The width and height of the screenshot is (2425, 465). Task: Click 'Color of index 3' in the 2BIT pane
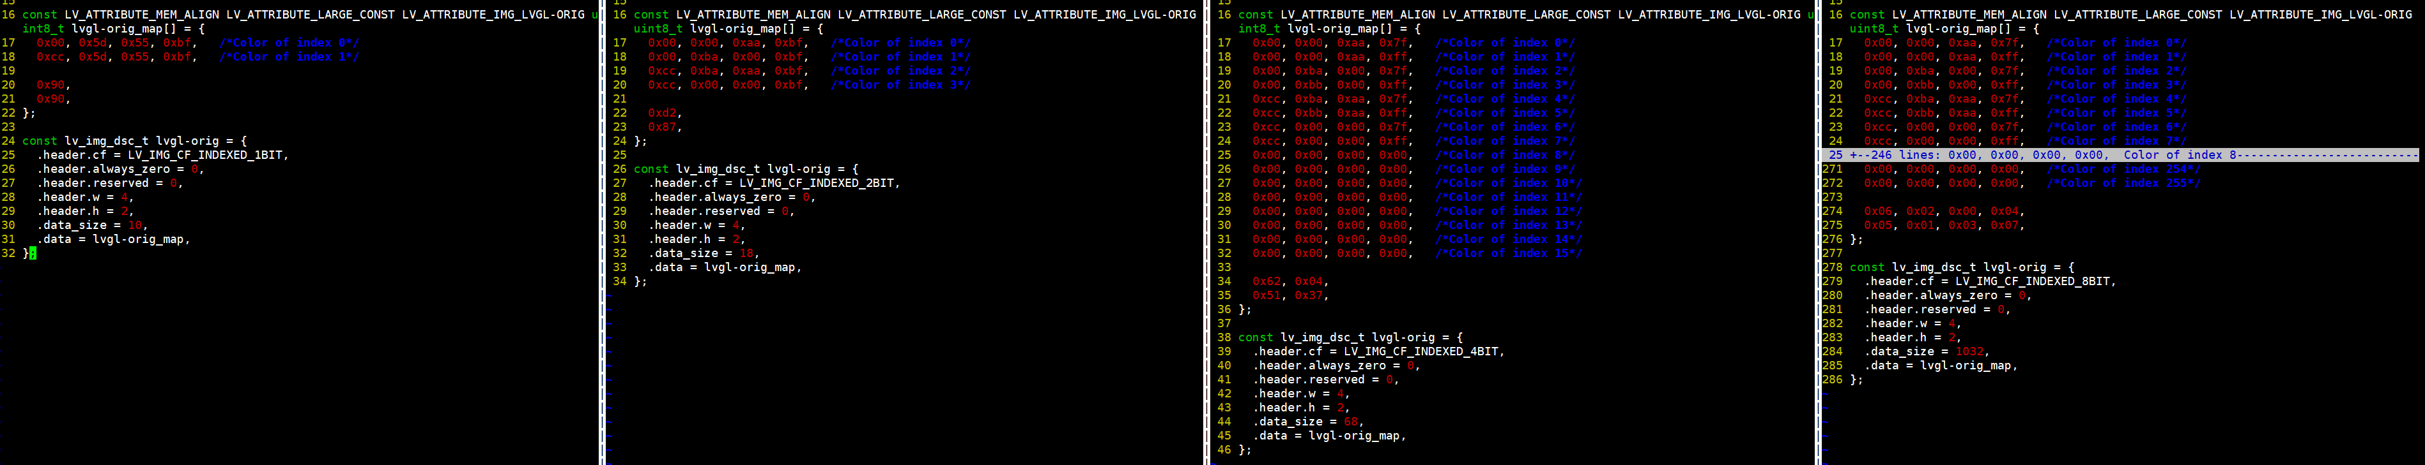pyautogui.click(x=900, y=85)
